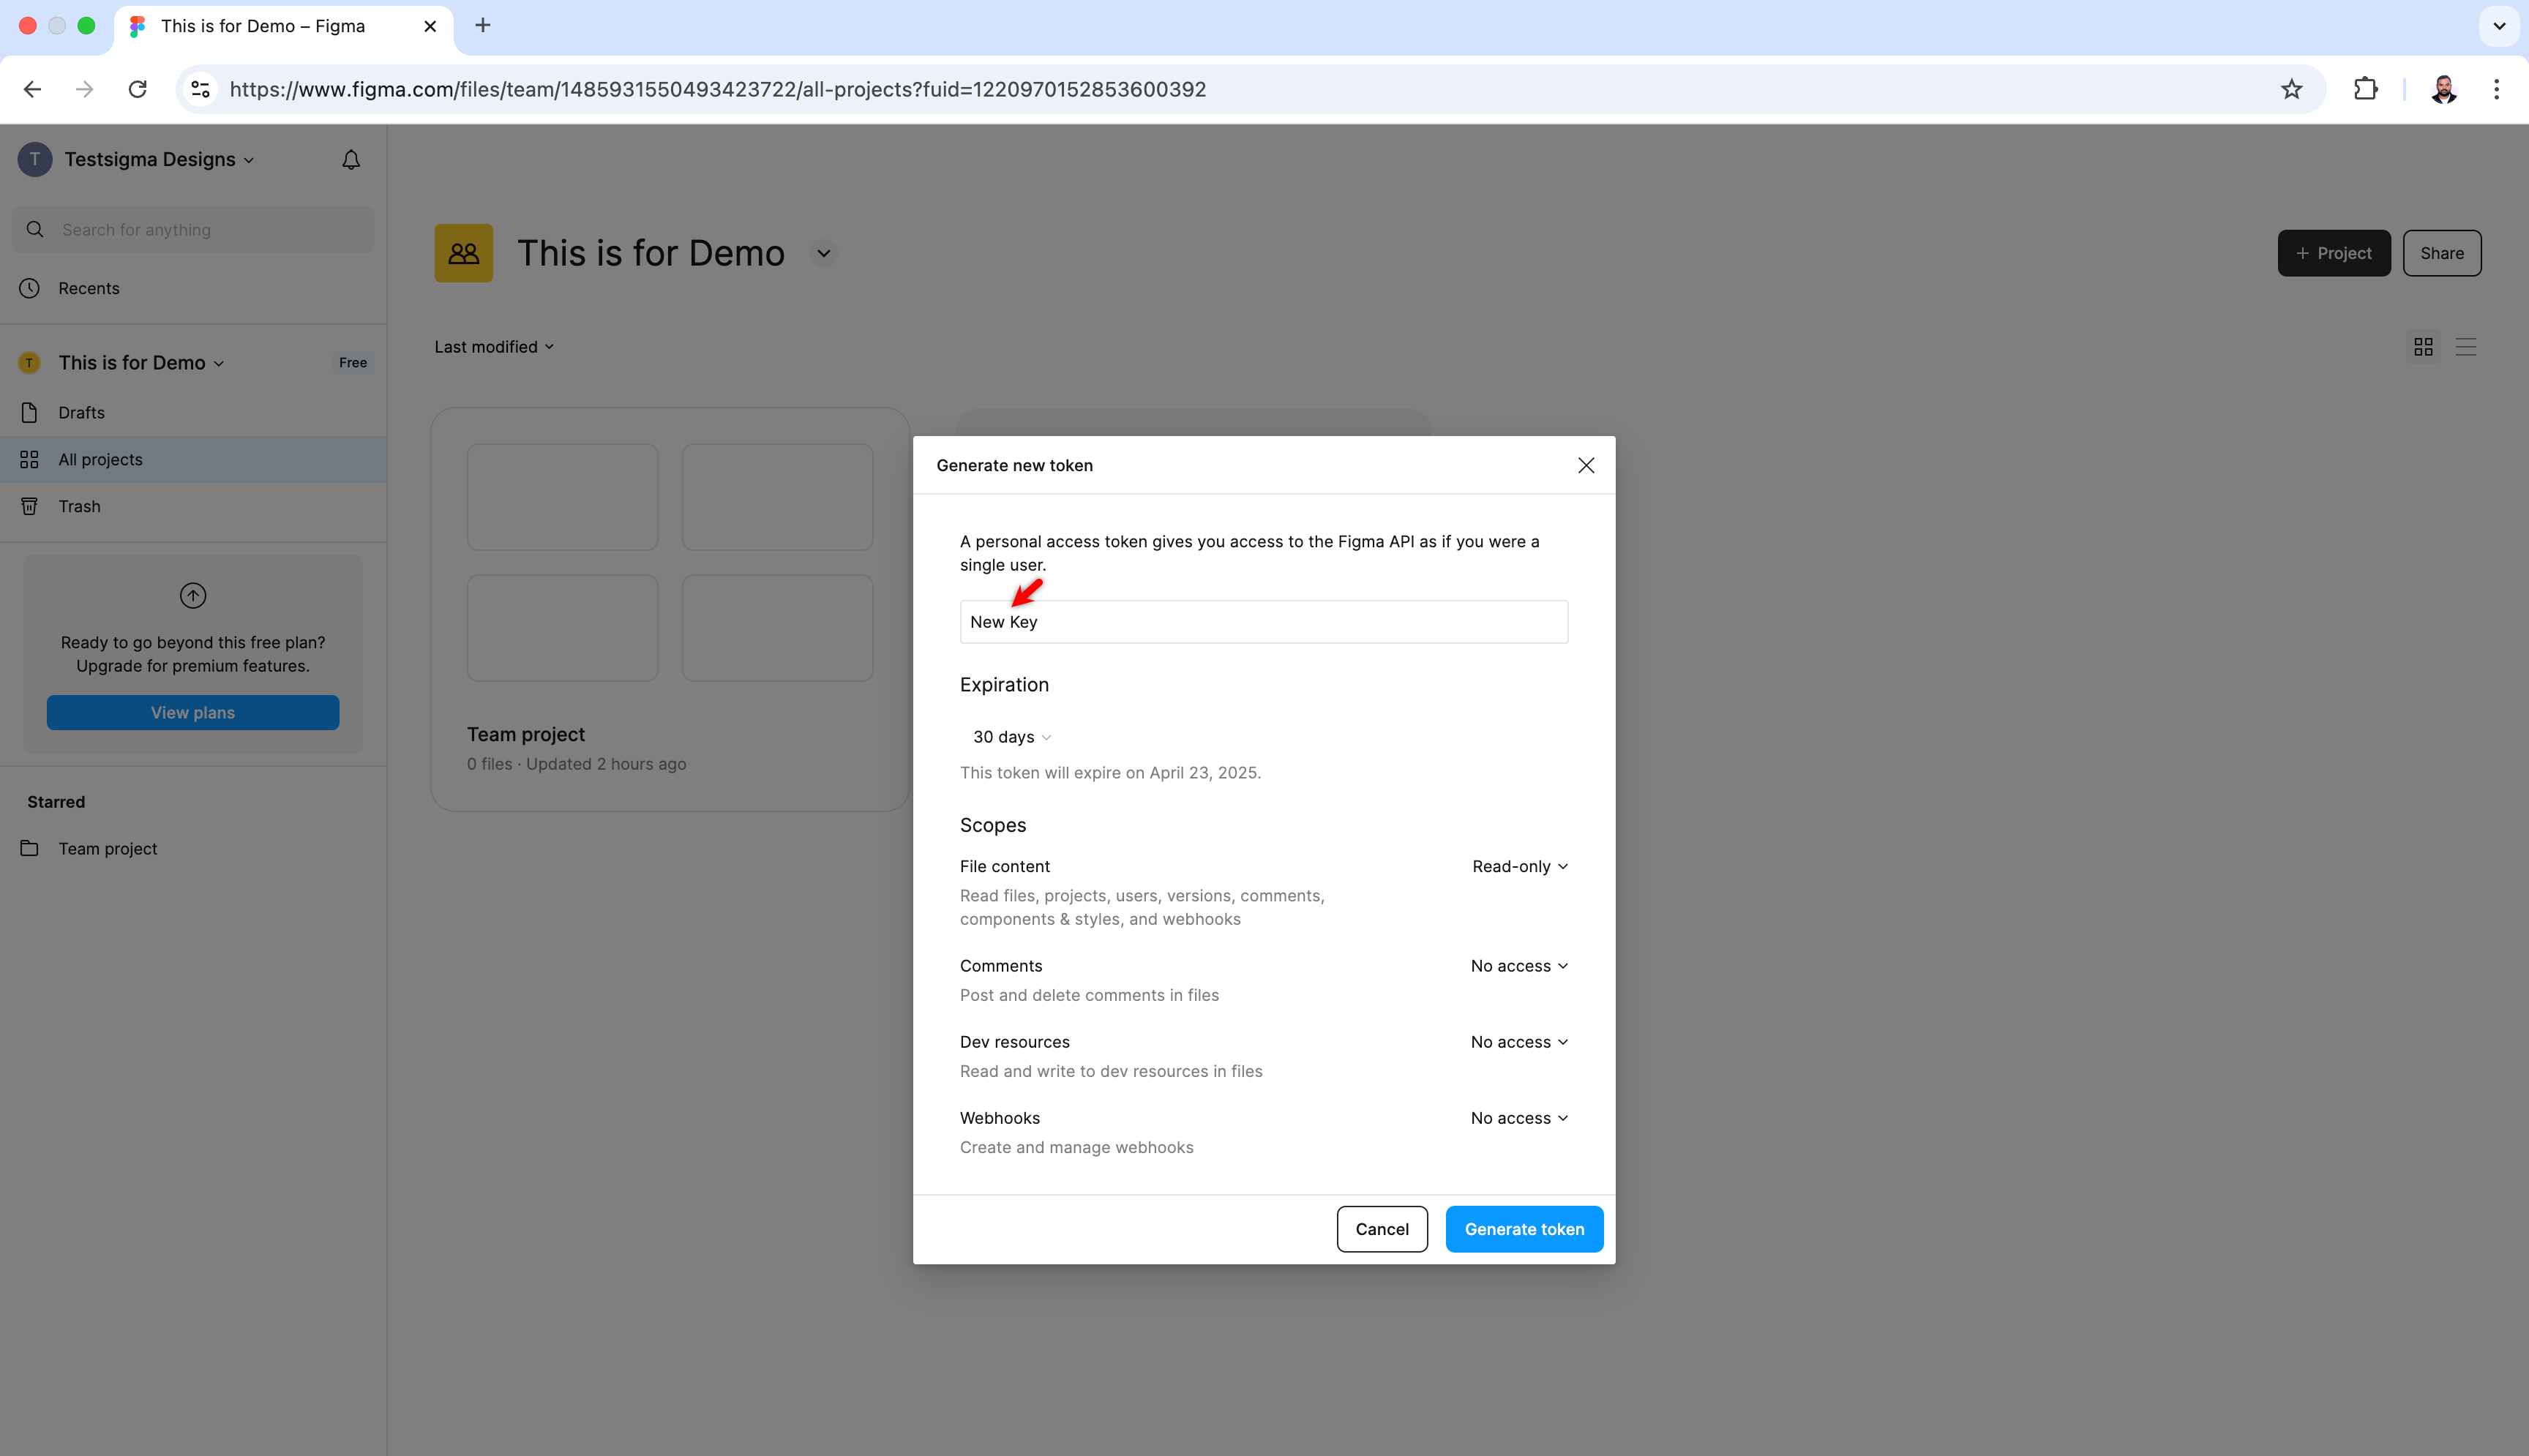The height and width of the screenshot is (1456, 2529).
Task: Switch to list view layout icon
Action: pyautogui.click(x=2465, y=347)
